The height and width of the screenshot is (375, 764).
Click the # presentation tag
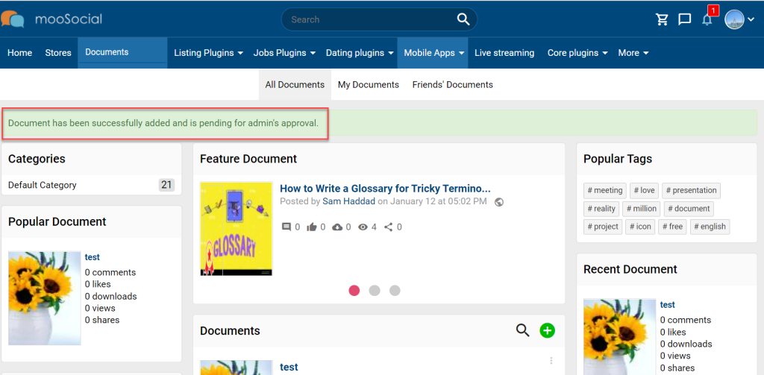691,190
